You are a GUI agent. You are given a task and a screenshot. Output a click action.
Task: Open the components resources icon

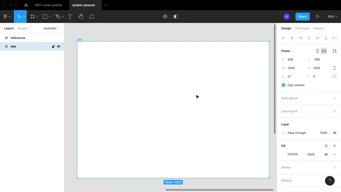pos(165,17)
